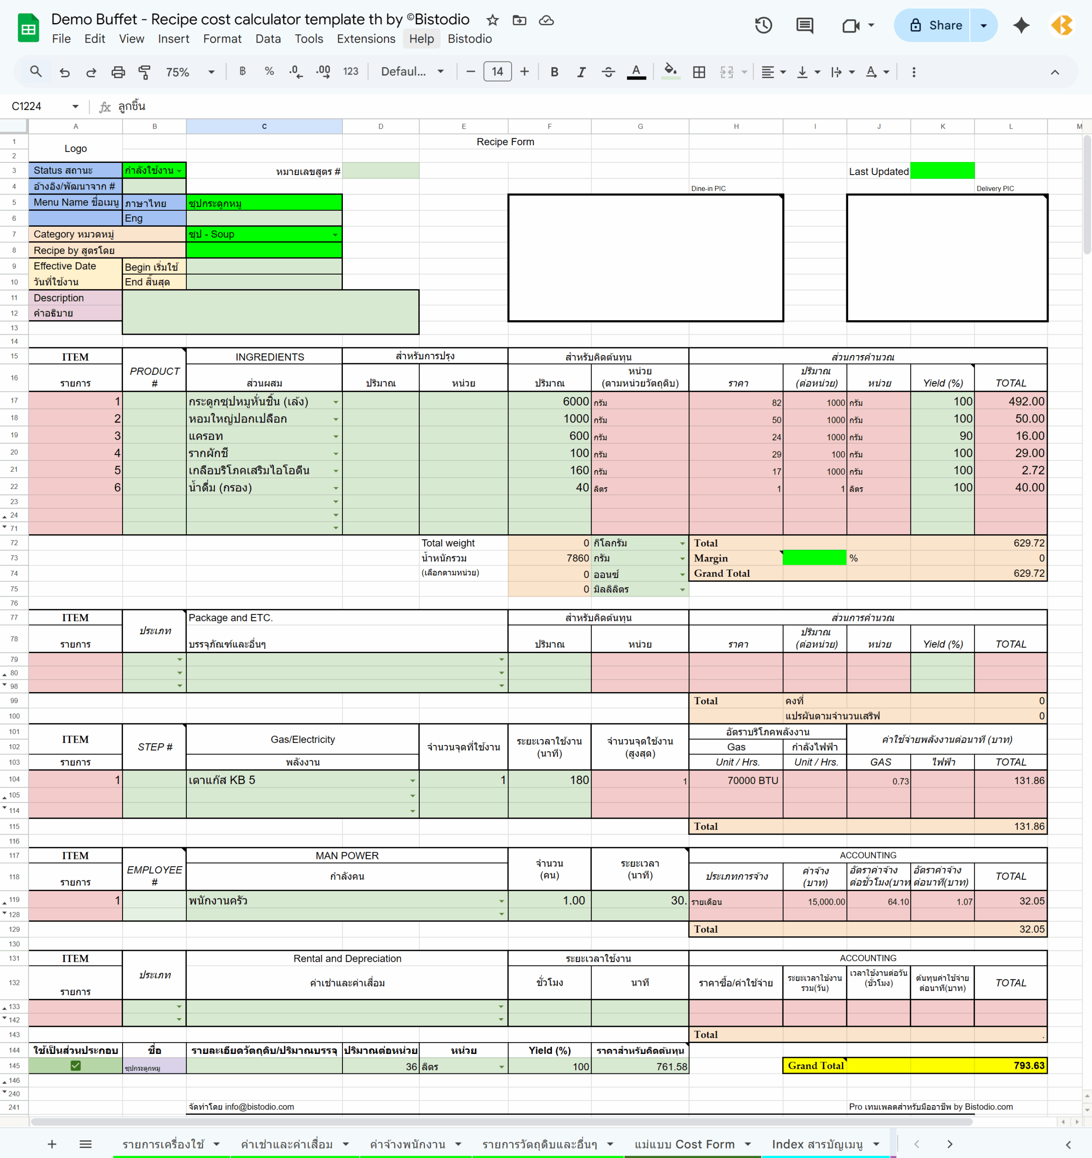Open the borders tool
The width and height of the screenshot is (1092, 1158).
pos(699,71)
